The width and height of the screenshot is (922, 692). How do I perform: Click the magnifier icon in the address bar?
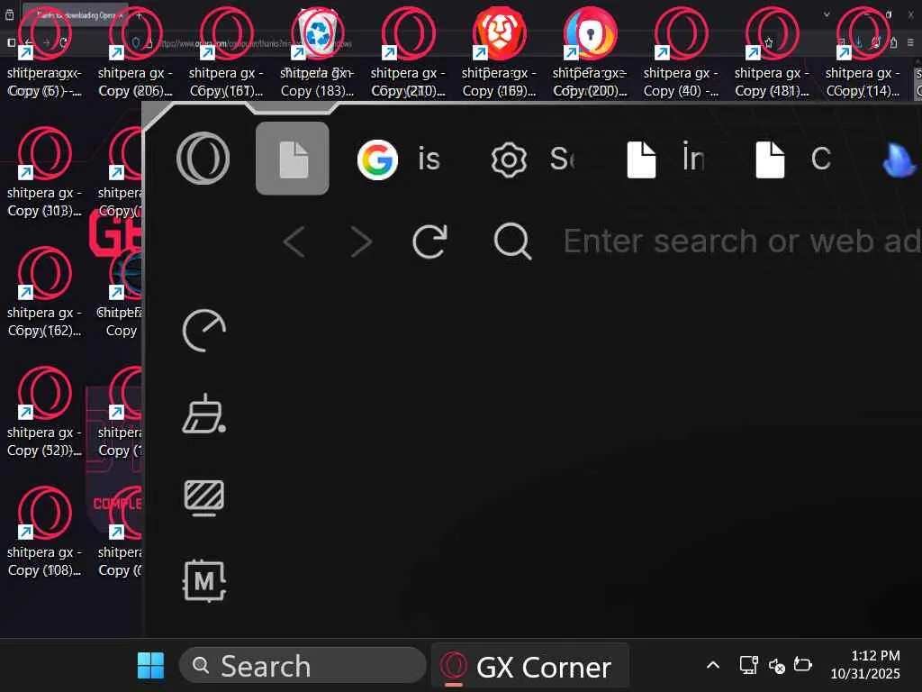pyautogui.click(x=512, y=241)
